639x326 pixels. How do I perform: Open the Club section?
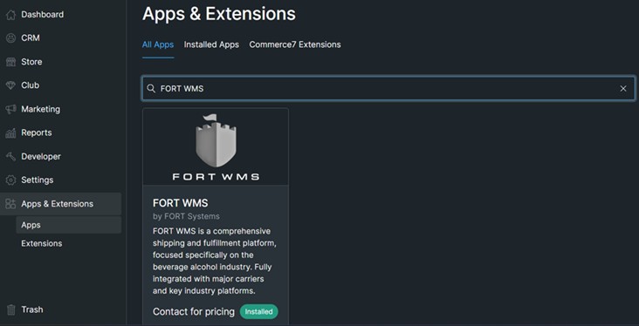pyautogui.click(x=31, y=85)
